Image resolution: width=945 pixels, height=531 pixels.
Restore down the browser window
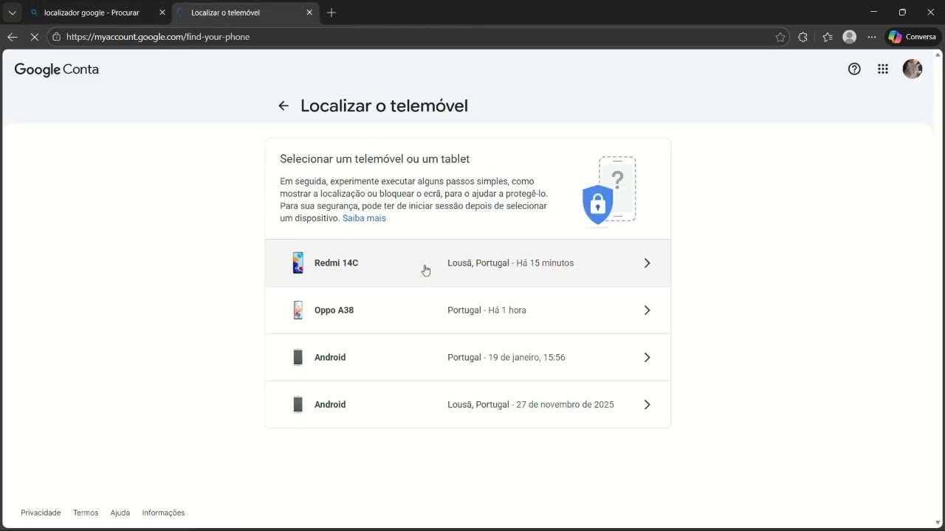[x=902, y=12]
